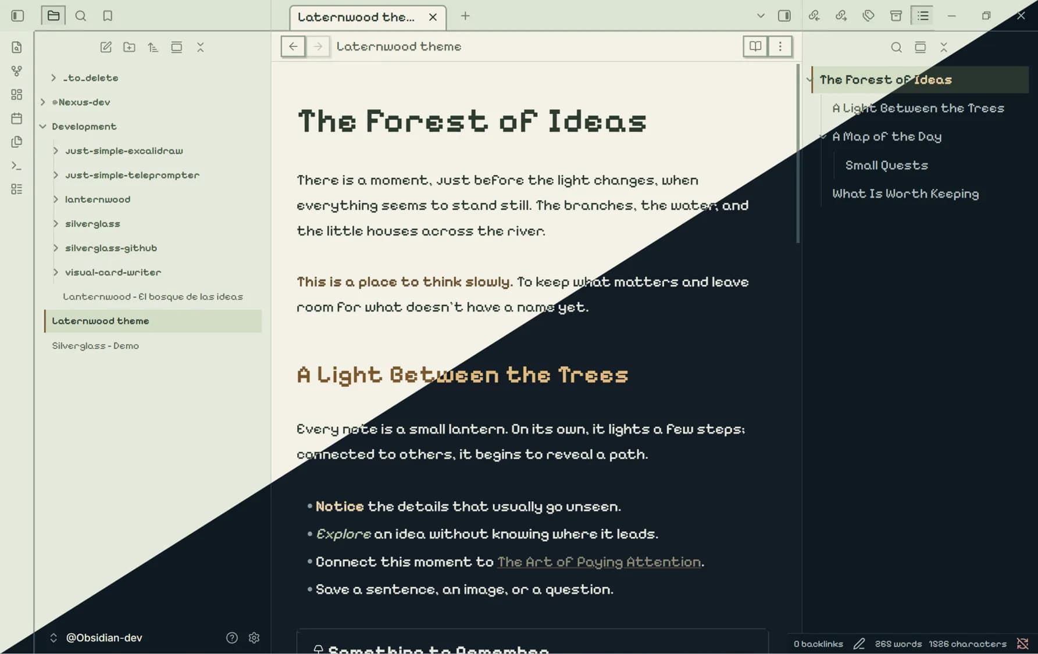Open the bookmarks tab in left sidebar
Screen dimensions: 1038x654
coord(108,16)
